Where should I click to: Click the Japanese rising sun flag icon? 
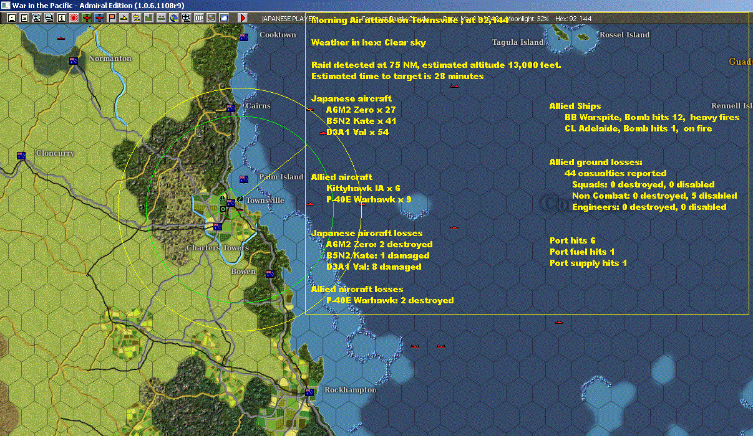pos(74,18)
